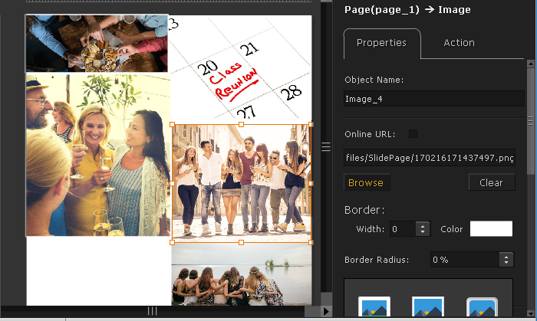537x321 pixels.
Task: Click the bottom-right resize handle of selected image
Action: click(311, 242)
